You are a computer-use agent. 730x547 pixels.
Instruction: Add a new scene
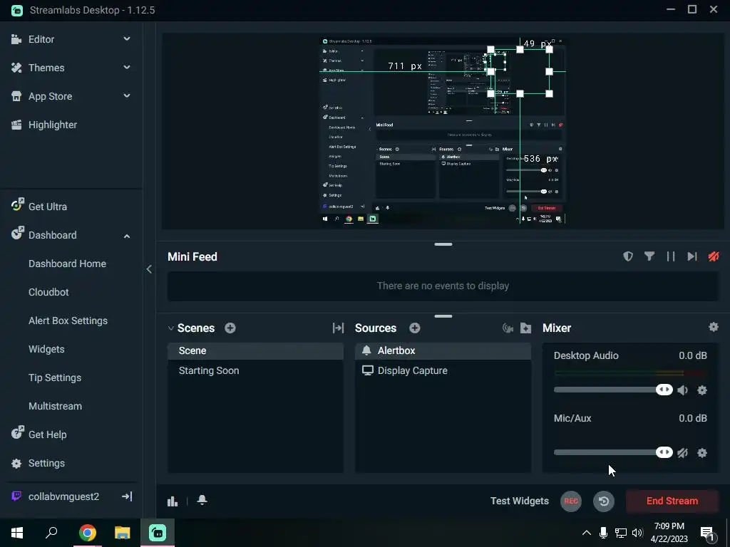point(230,328)
